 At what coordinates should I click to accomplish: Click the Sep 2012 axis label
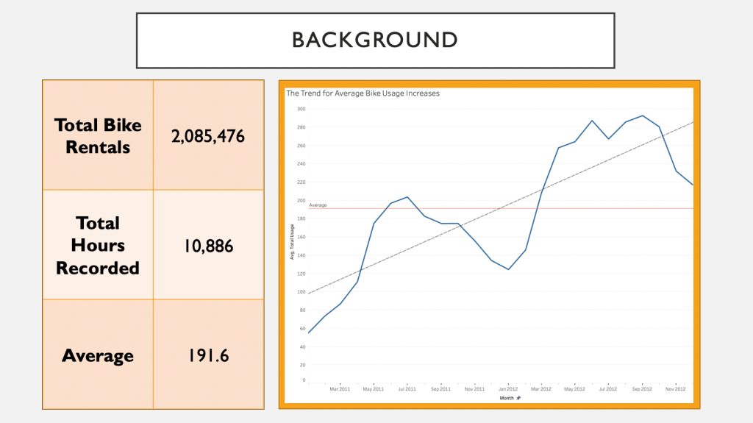tap(642, 389)
